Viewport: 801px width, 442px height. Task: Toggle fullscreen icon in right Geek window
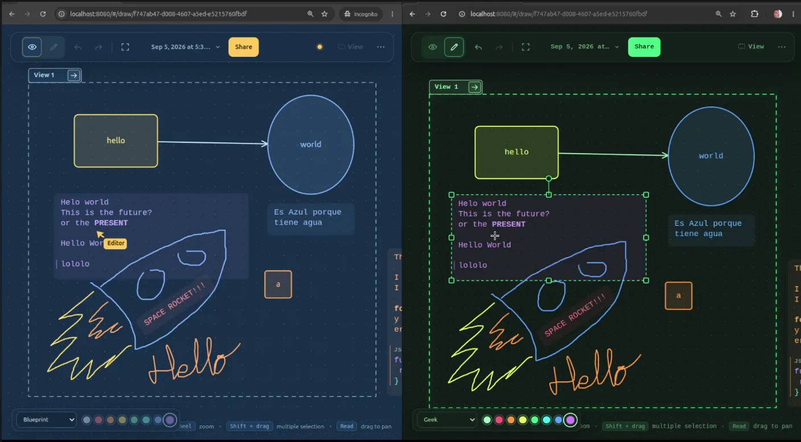tap(526, 47)
